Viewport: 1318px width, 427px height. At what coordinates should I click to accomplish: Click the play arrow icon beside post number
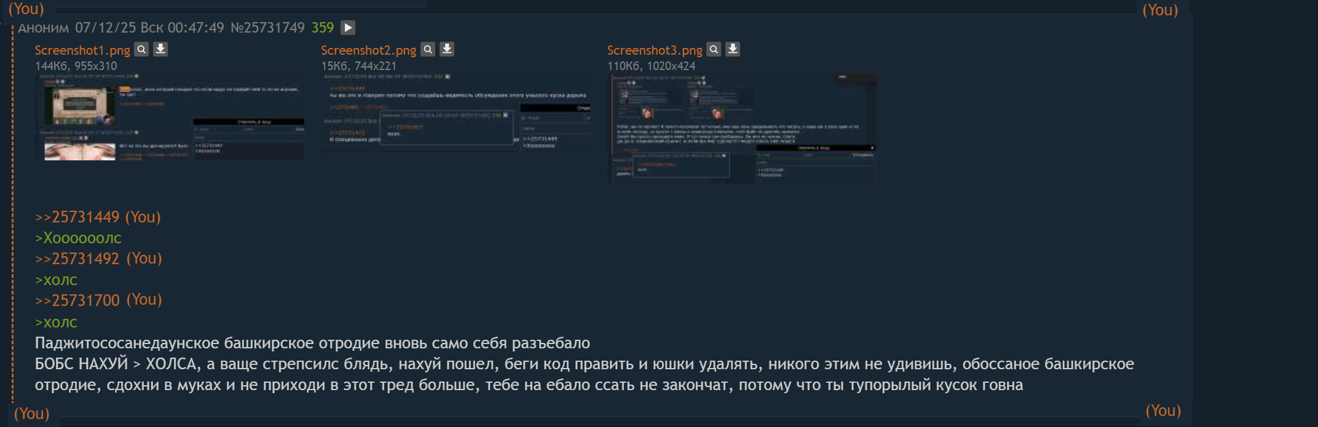pos(348,28)
